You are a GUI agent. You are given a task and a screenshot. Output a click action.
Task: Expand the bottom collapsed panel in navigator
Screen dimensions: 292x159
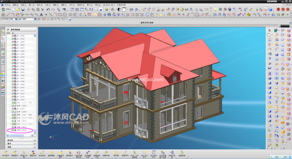click(35, 147)
